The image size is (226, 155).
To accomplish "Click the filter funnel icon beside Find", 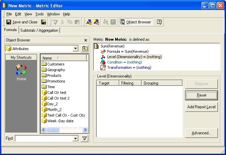I will pos(85,138).
